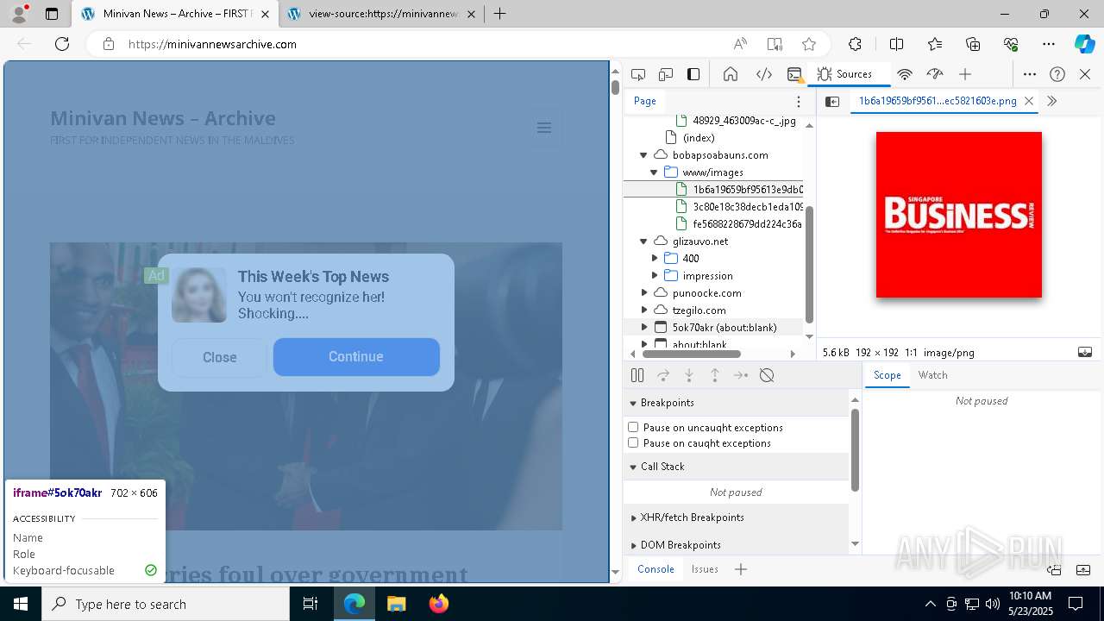Show more open file tabs chevron

tap(1051, 101)
